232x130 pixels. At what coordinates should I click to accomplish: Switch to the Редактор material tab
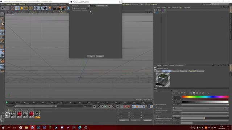pos(192,71)
